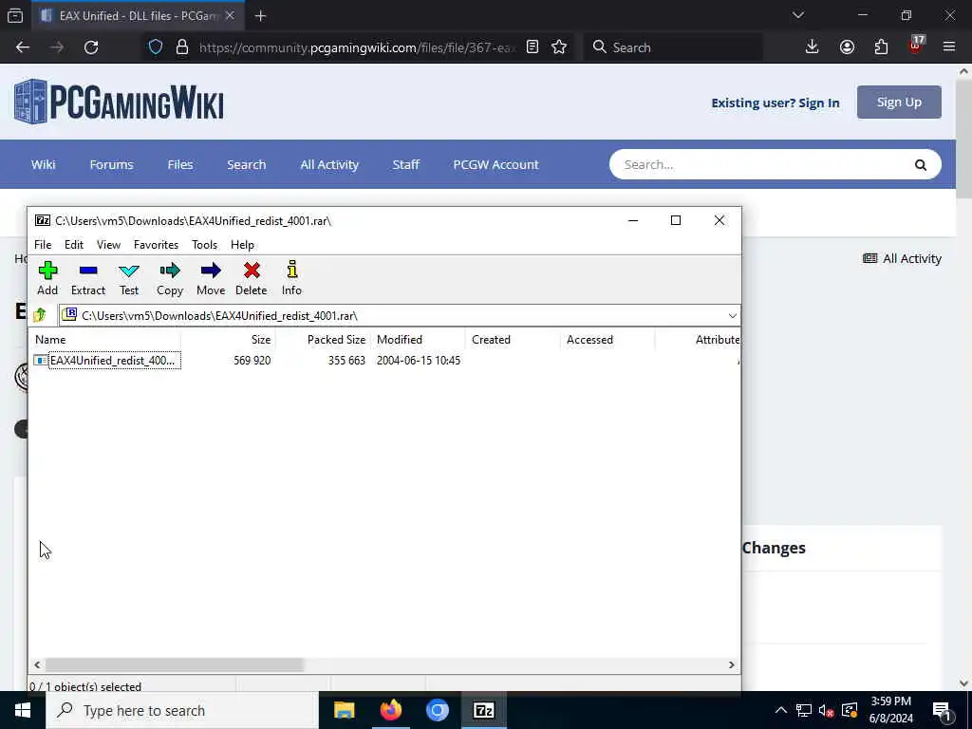972x729 pixels.
Task: Click the Add button in 7-Zip toolbar
Action: pos(47,278)
